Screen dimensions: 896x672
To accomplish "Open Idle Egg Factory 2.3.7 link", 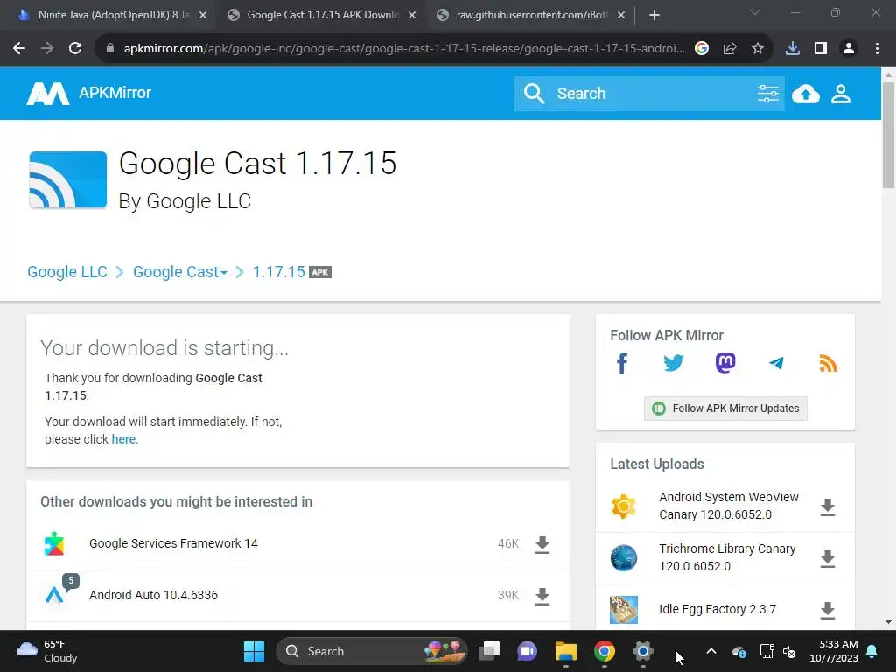I will click(717, 609).
